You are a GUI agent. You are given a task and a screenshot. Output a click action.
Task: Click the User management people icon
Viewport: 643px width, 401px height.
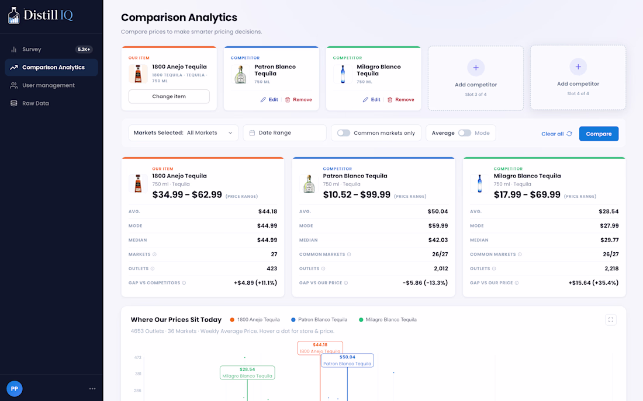pyautogui.click(x=13, y=85)
